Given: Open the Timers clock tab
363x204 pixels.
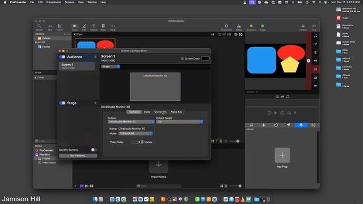Looking at the screenshot, I should point(276,125).
